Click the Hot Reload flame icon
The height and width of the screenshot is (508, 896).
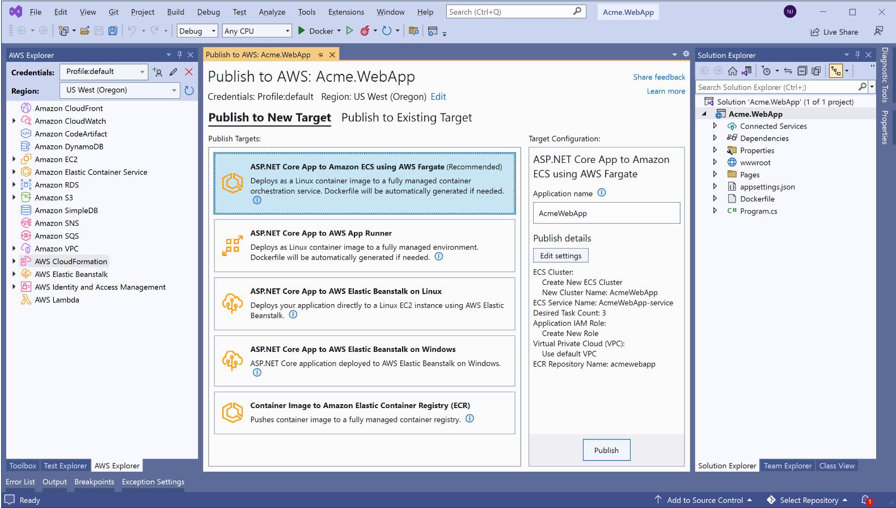(365, 31)
